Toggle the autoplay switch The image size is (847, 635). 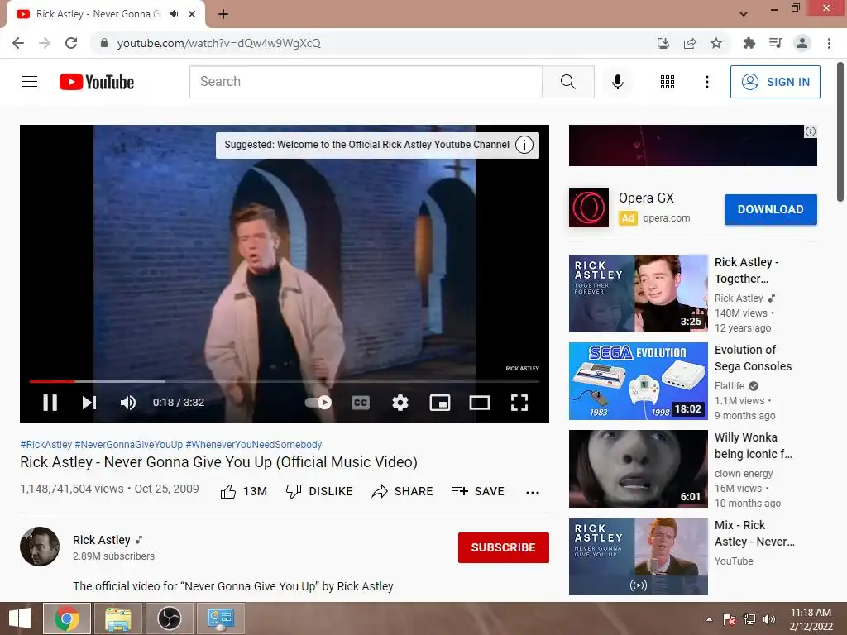pyautogui.click(x=318, y=403)
